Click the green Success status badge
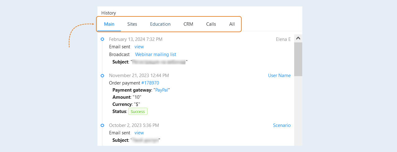The image size is (397, 152). [x=138, y=111]
